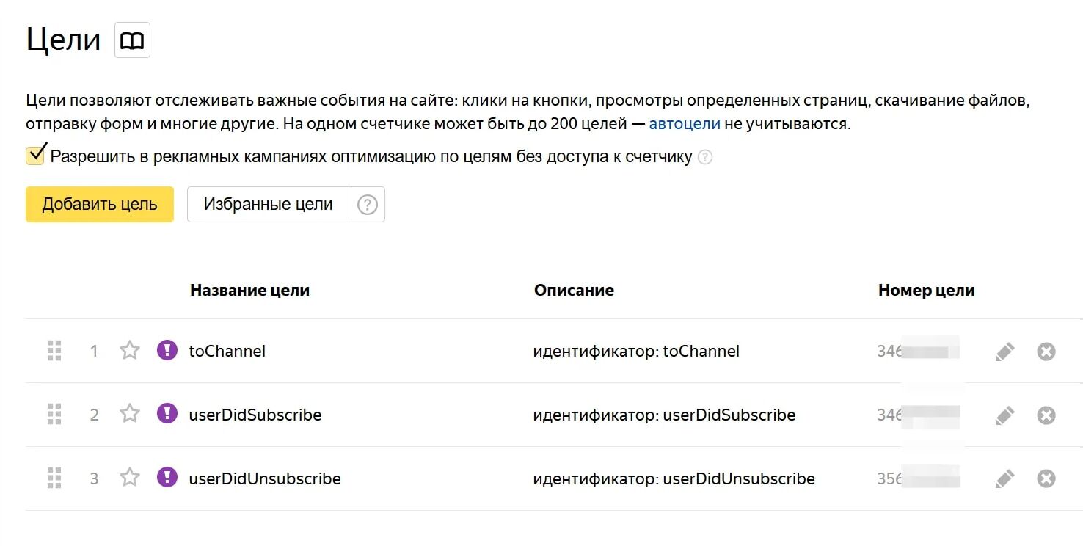Click the purple warning icon for userDidSubscribe
The width and height of the screenshot is (1083, 546).
(167, 415)
